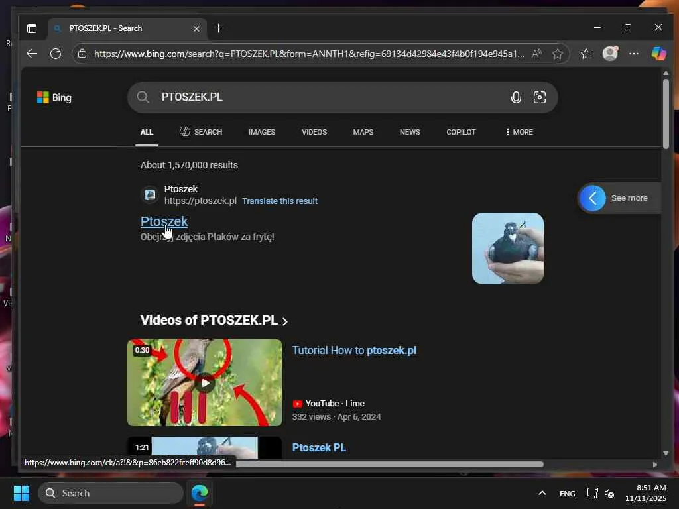Expand the MORE search categories

coord(519,132)
